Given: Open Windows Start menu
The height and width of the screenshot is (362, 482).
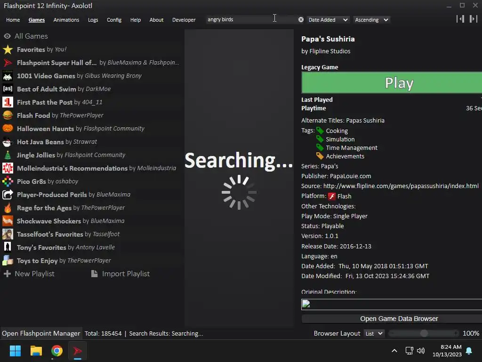Looking at the screenshot, I should pyautogui.click(x=15, y=351).
